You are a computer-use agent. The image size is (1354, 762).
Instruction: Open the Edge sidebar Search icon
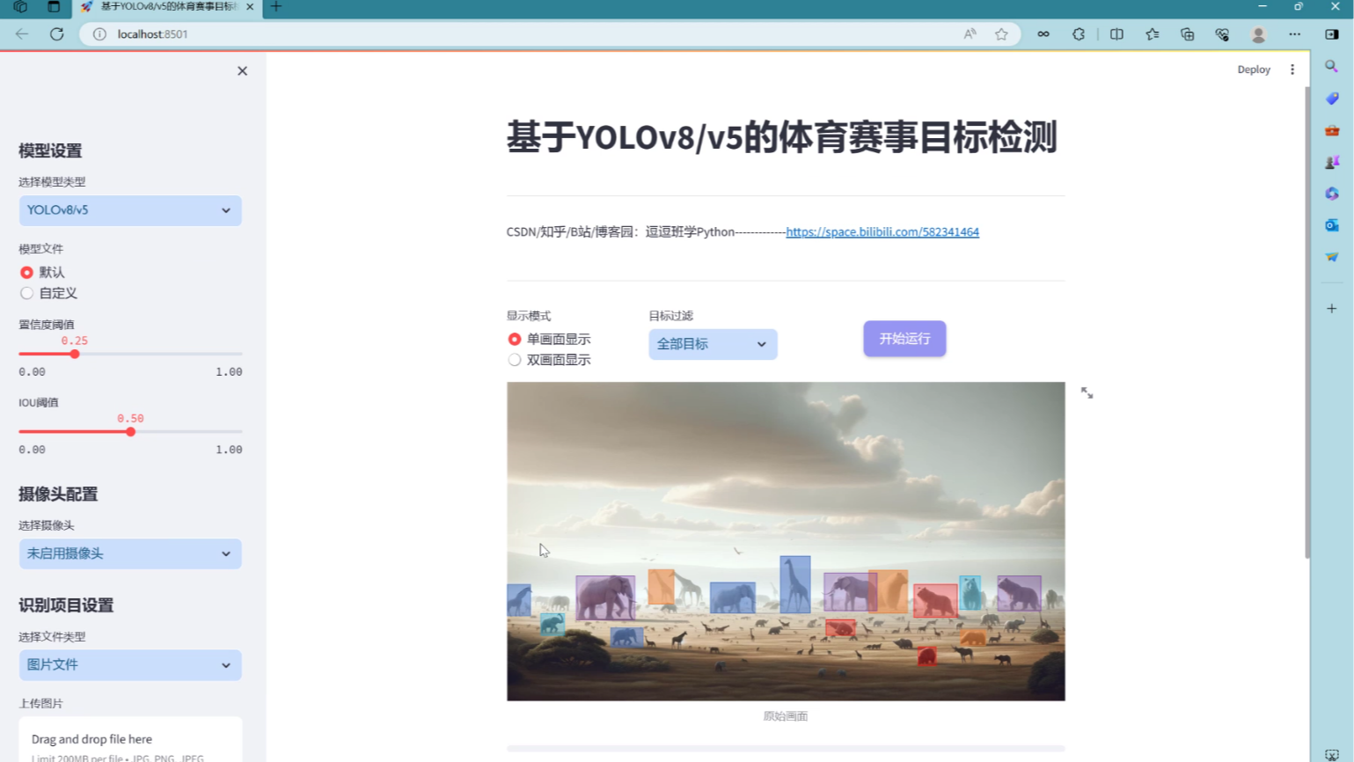[x=1332, y=67]
